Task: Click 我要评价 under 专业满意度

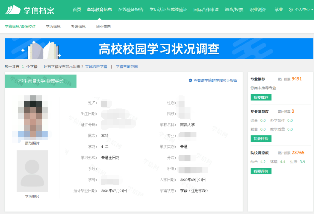Action: point(261,139)
